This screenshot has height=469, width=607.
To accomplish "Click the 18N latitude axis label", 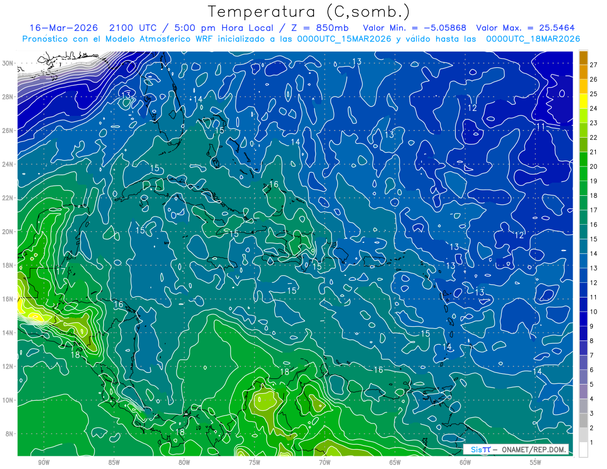I will [x=8, y=265].
